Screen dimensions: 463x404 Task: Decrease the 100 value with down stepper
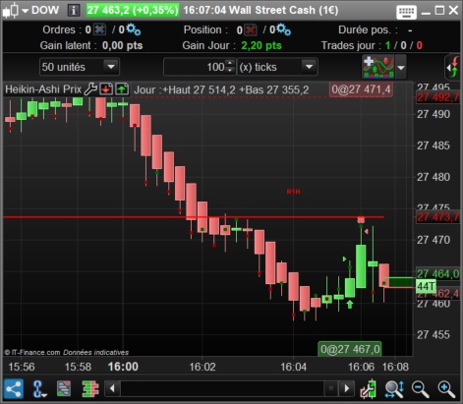[x=231, y=71]
